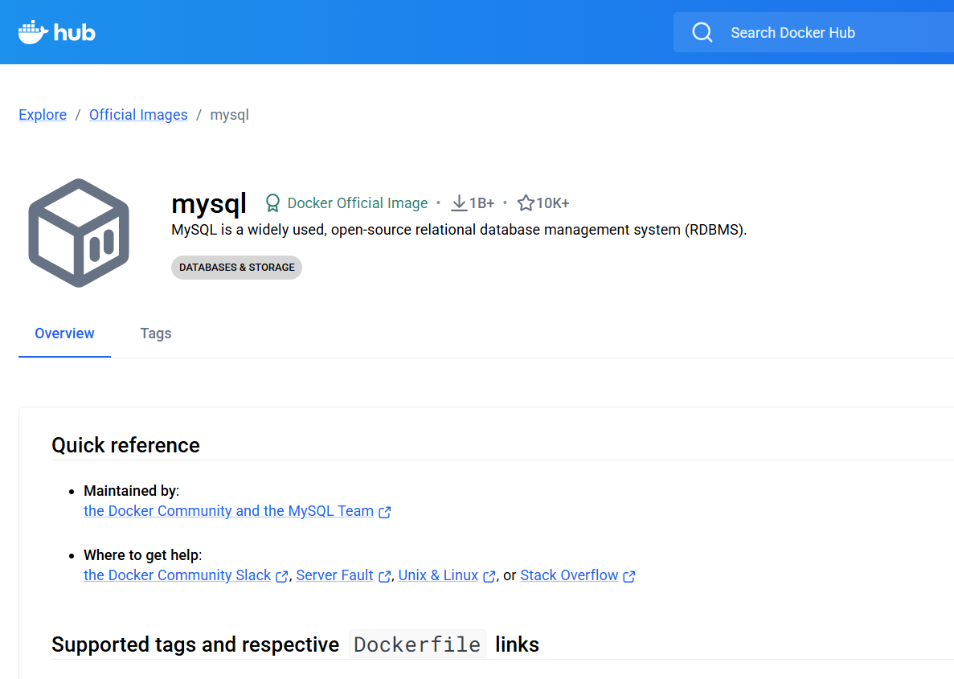Click external-link icon after Unix & Linux
The height and width of the screenshot is (679, 954).
coord(489,577)
